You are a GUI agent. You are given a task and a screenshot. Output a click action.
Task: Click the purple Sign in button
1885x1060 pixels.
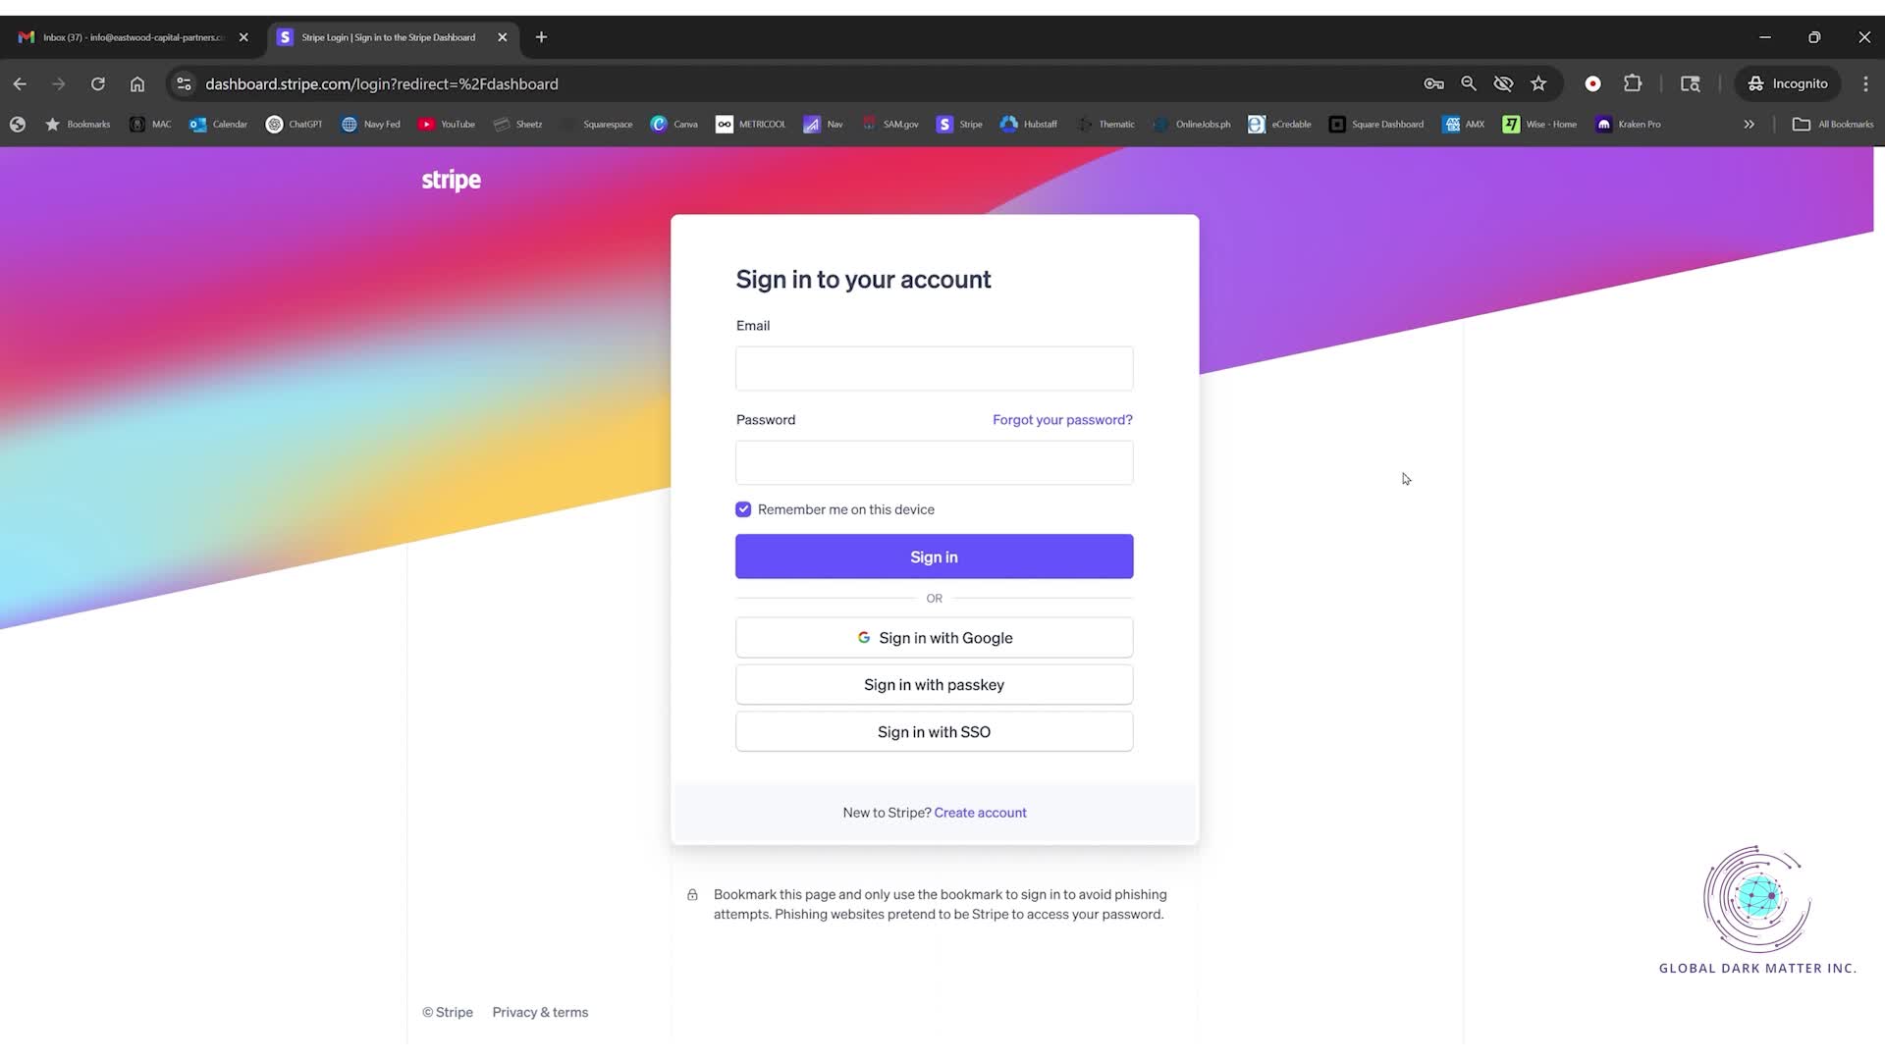(934, 556)
